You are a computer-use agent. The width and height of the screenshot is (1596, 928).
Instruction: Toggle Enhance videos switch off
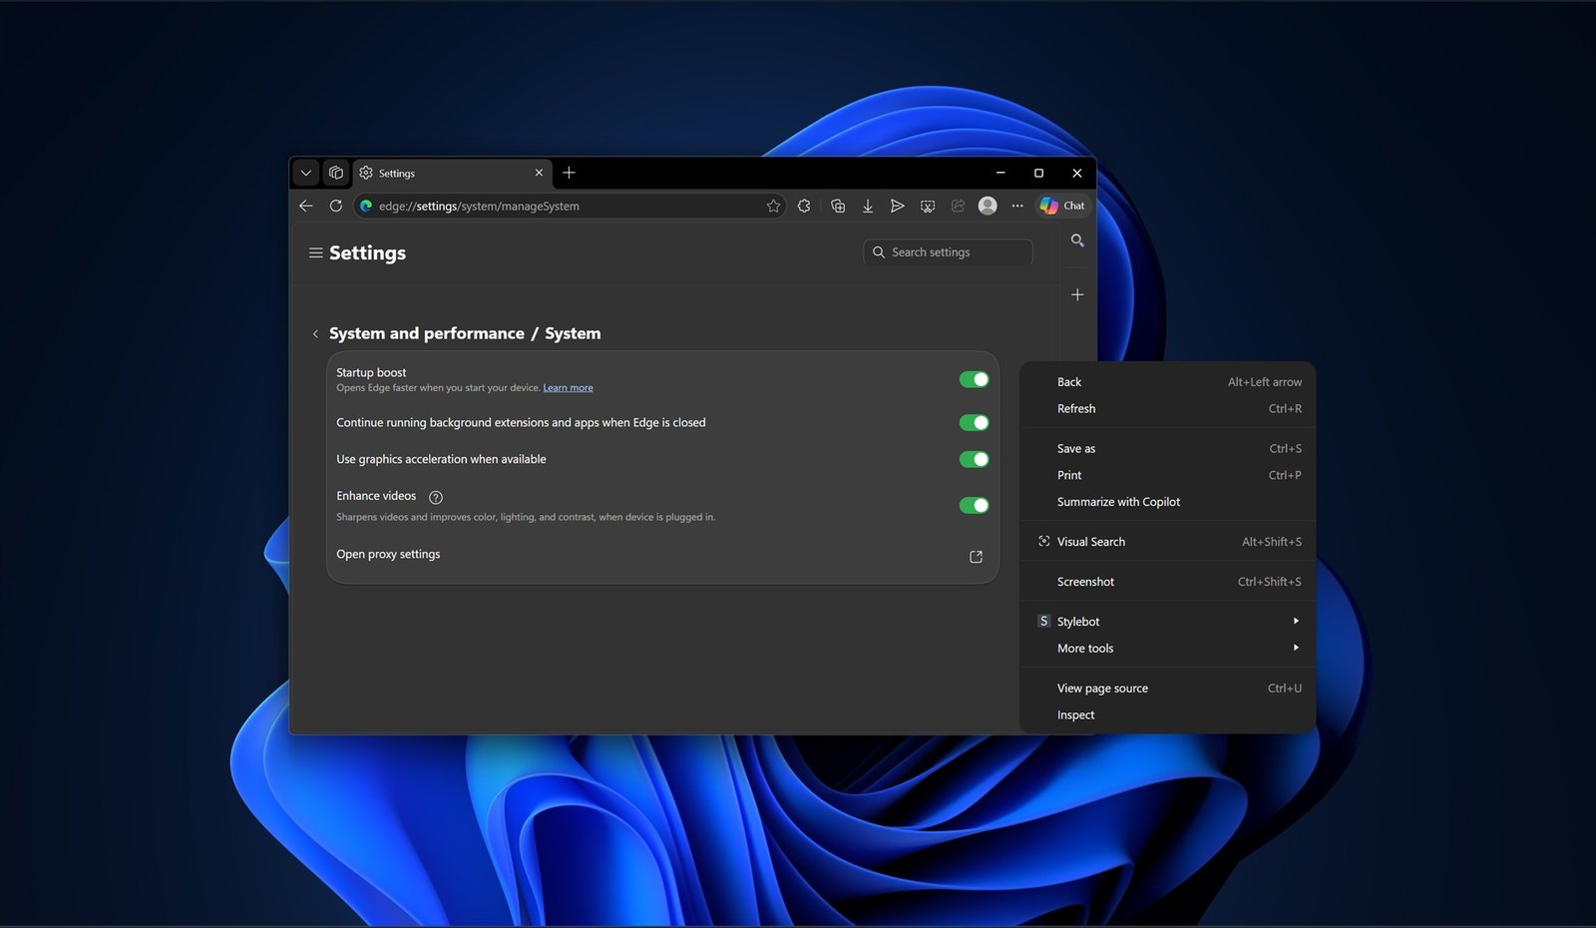974,505
